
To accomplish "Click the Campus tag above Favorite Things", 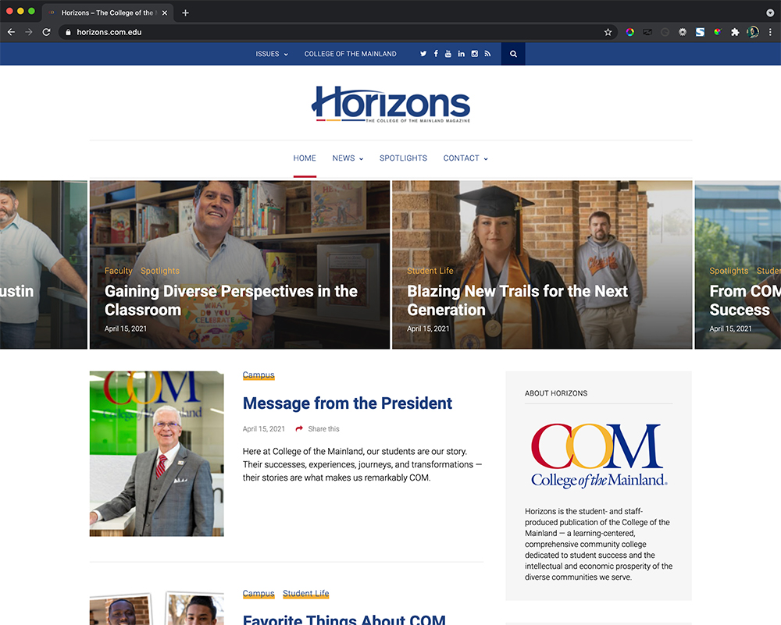I will (259, 593).
